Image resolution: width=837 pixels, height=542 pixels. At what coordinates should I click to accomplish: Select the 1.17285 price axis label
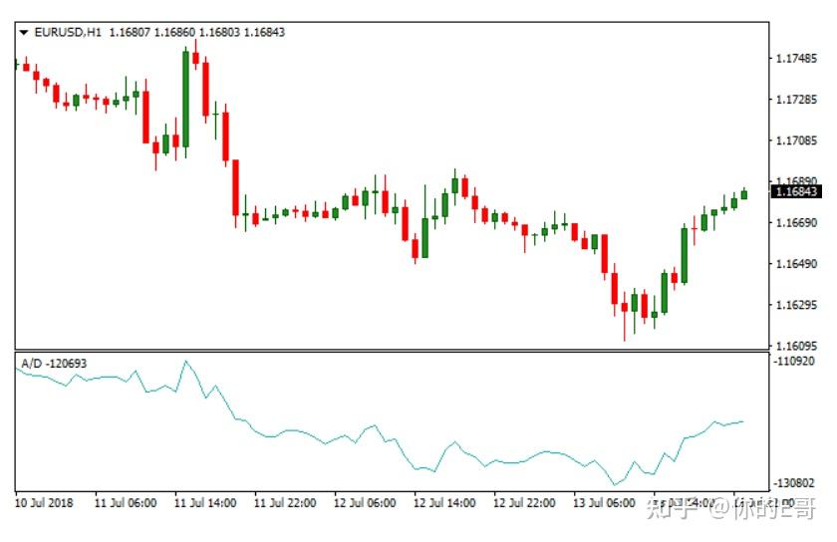coord(796,99)
